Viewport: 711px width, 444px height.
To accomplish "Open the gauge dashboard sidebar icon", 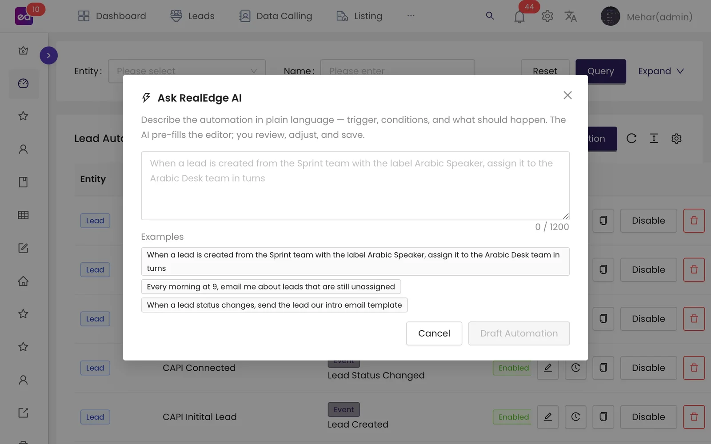I will point(23,83).
